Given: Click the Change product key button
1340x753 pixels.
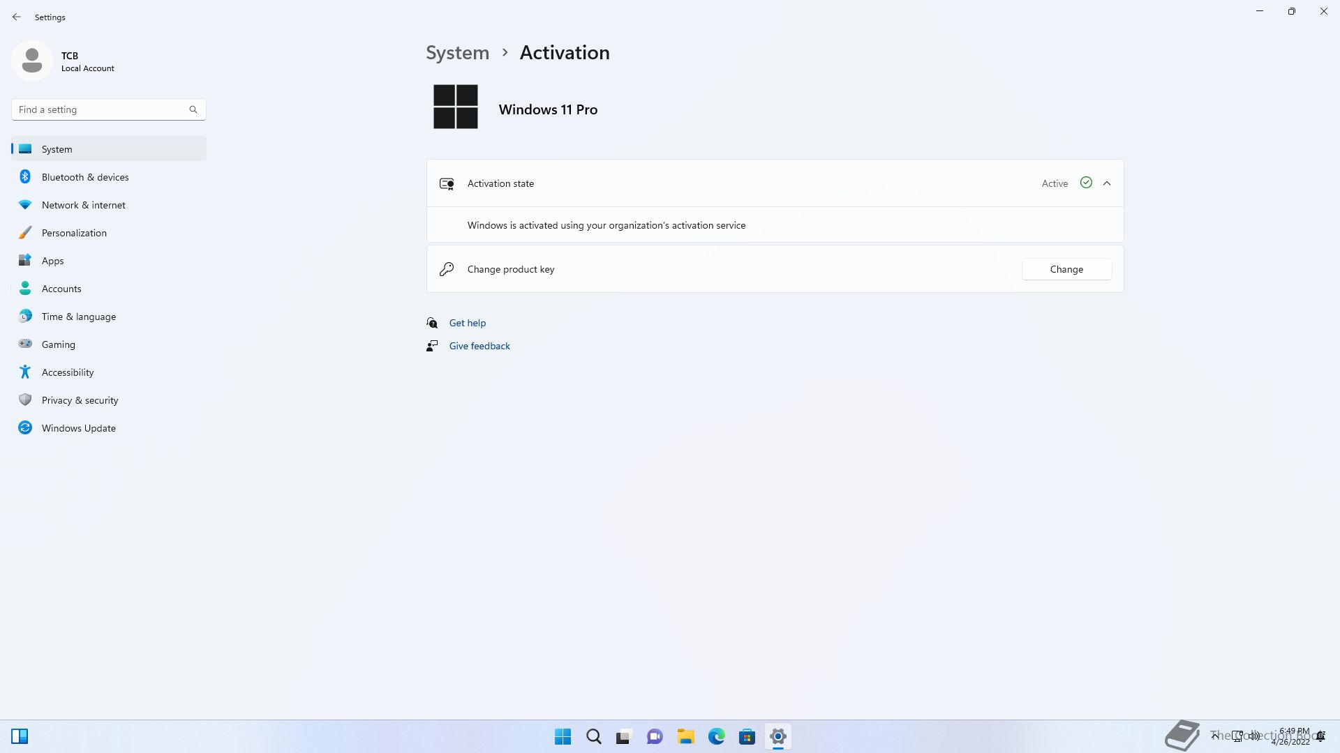Looking at the screenshot, I should coord(1066,269).
